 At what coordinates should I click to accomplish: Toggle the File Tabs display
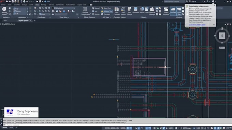[173, 11]
